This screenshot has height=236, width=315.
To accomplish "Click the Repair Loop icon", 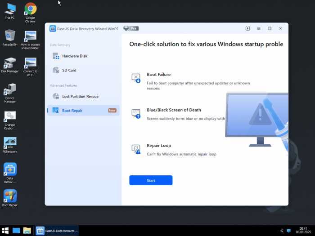I will click(x=136, y=149).
